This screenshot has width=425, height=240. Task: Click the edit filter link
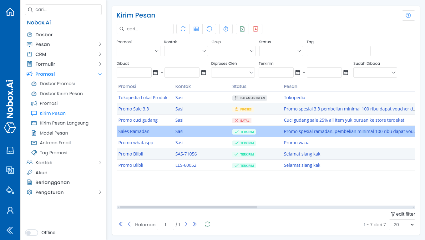click(x=403, y=214)
